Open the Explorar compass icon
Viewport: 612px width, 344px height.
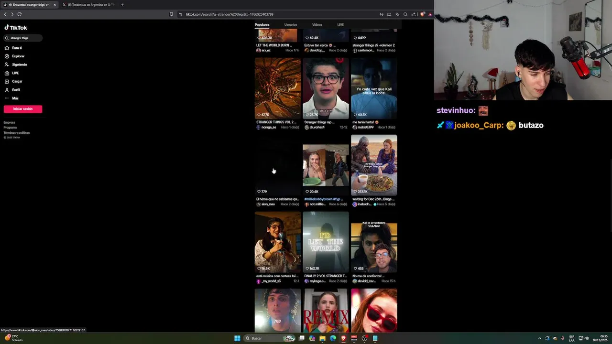pyautogui.click(x=7, y=56)
